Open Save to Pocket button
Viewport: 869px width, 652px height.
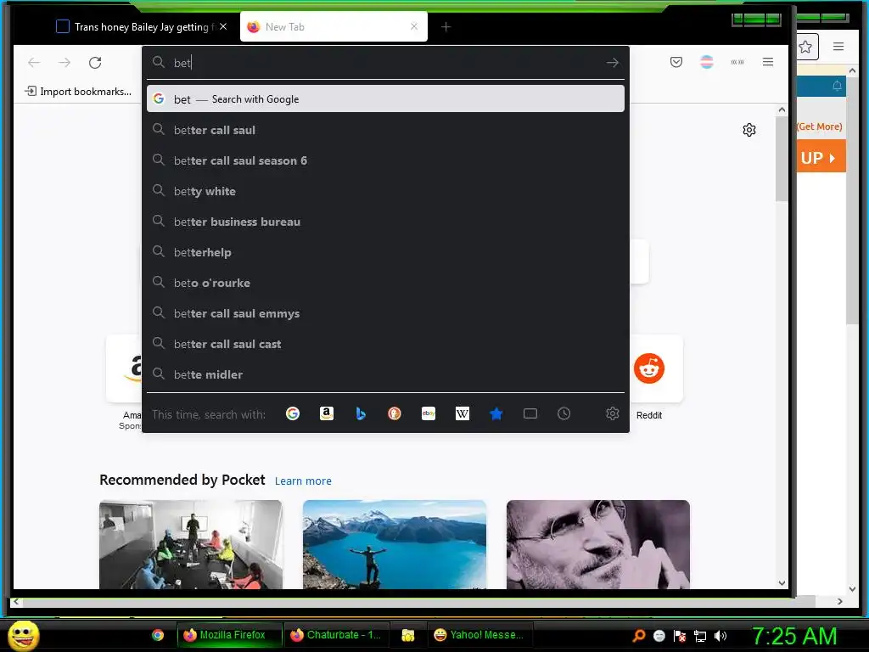click(x=676, y=62)
